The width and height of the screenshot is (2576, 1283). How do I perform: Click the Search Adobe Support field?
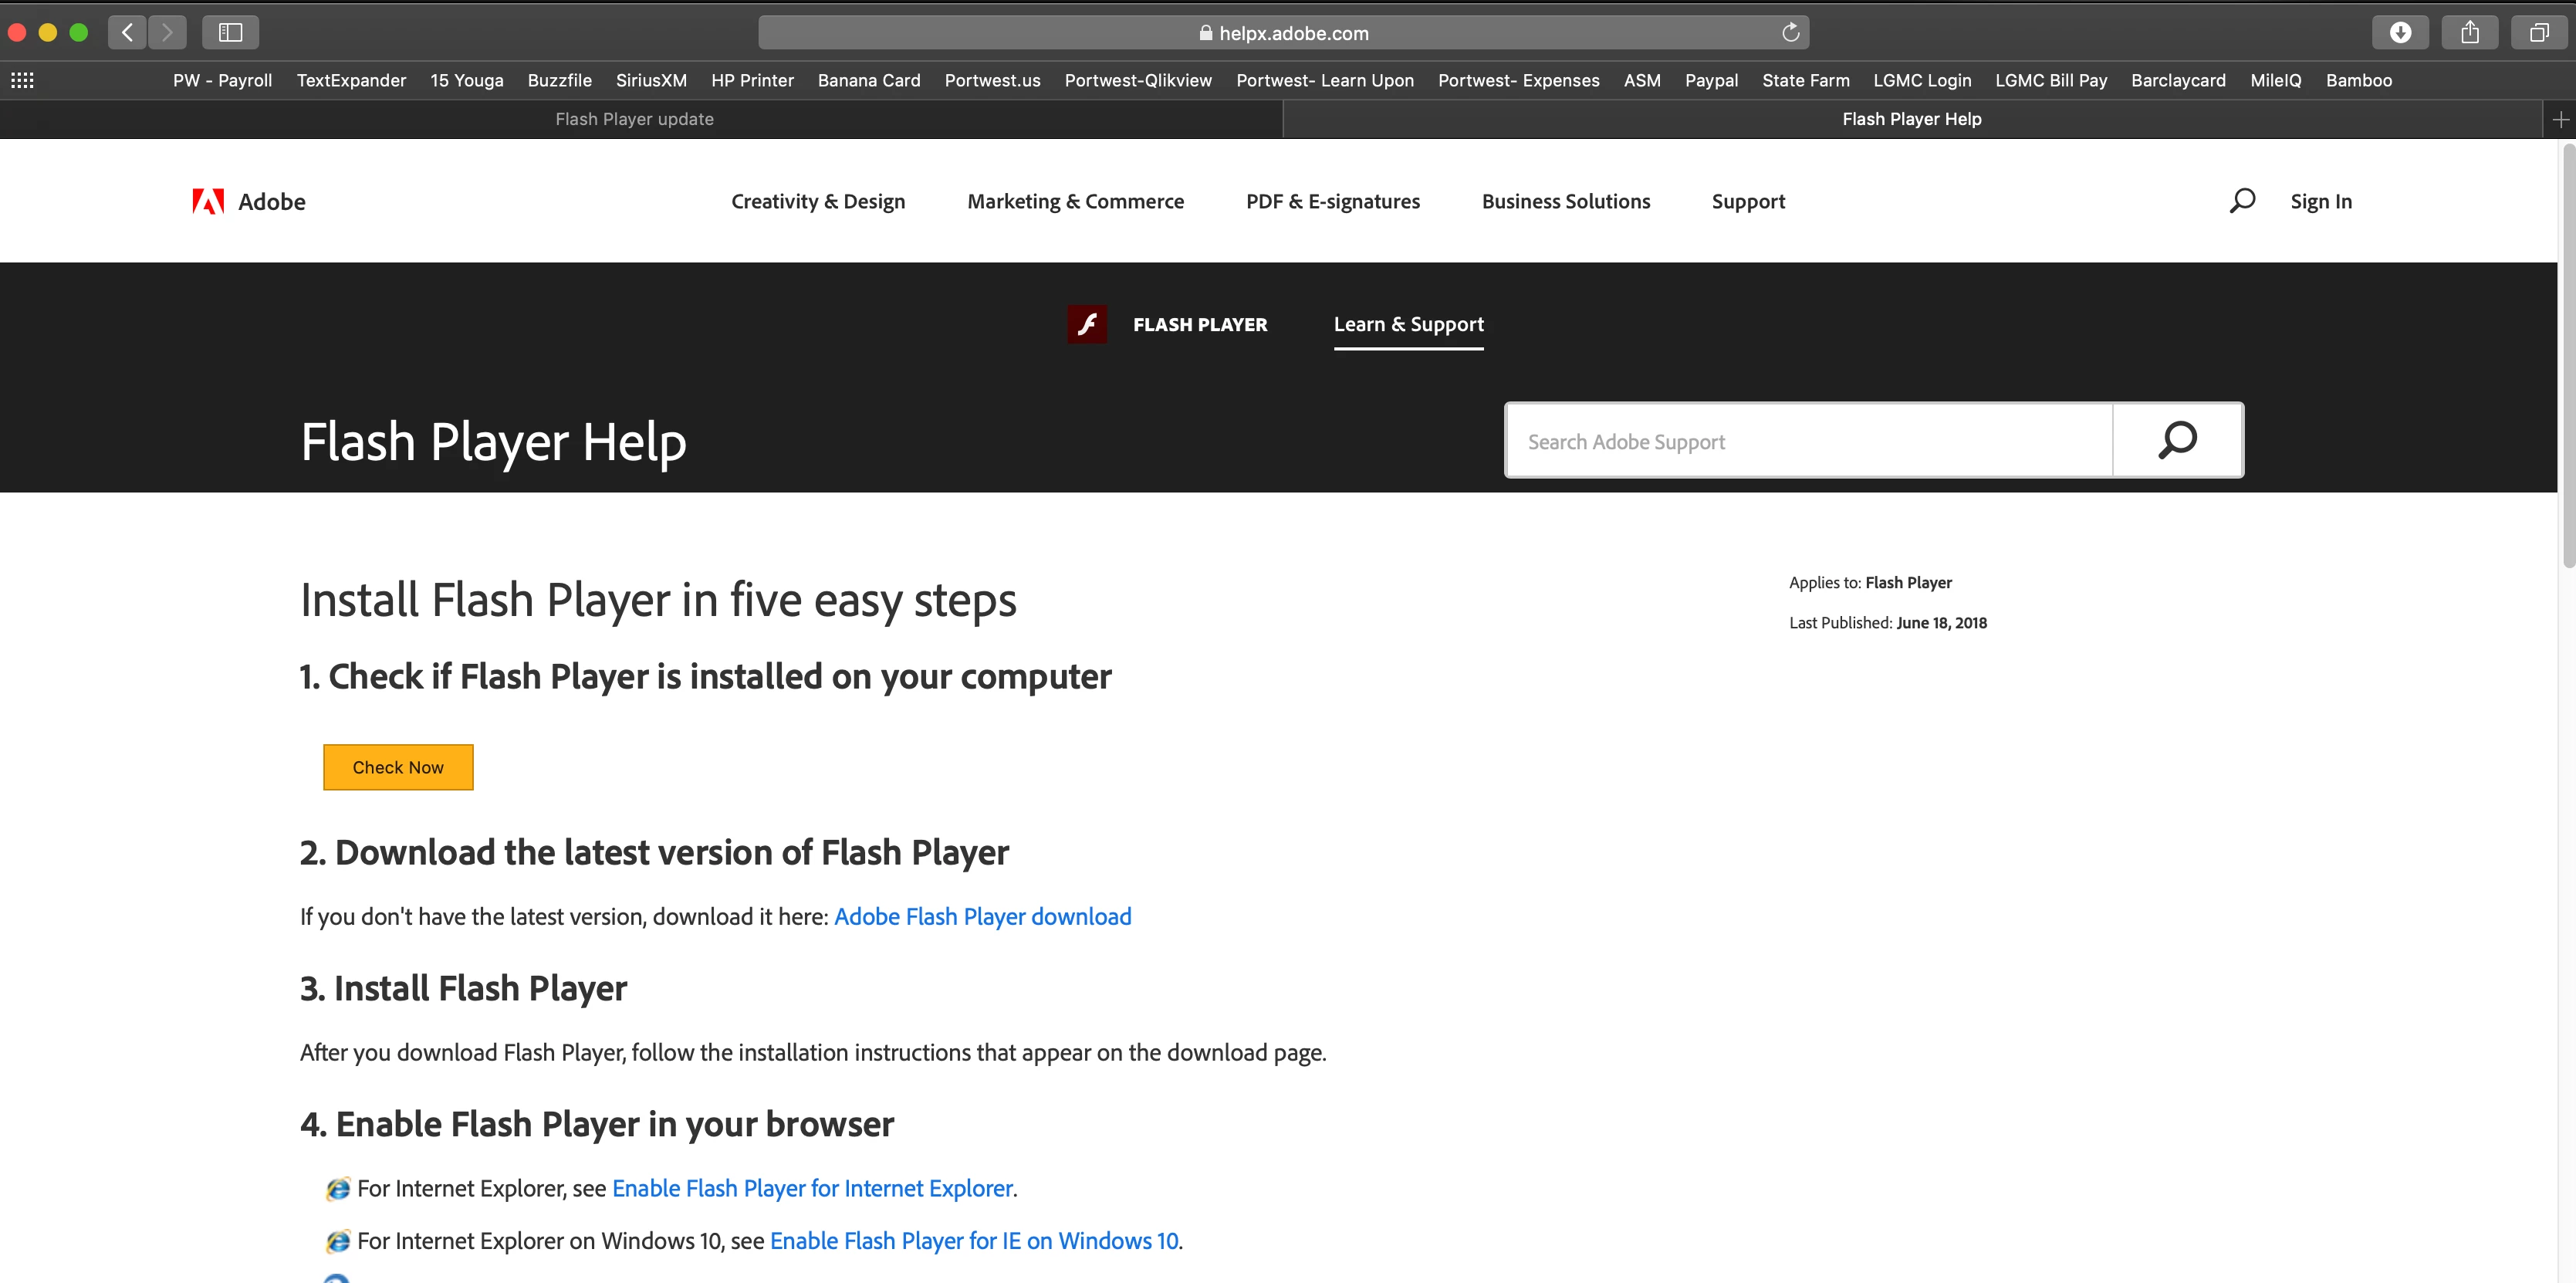click(1808, 441)
